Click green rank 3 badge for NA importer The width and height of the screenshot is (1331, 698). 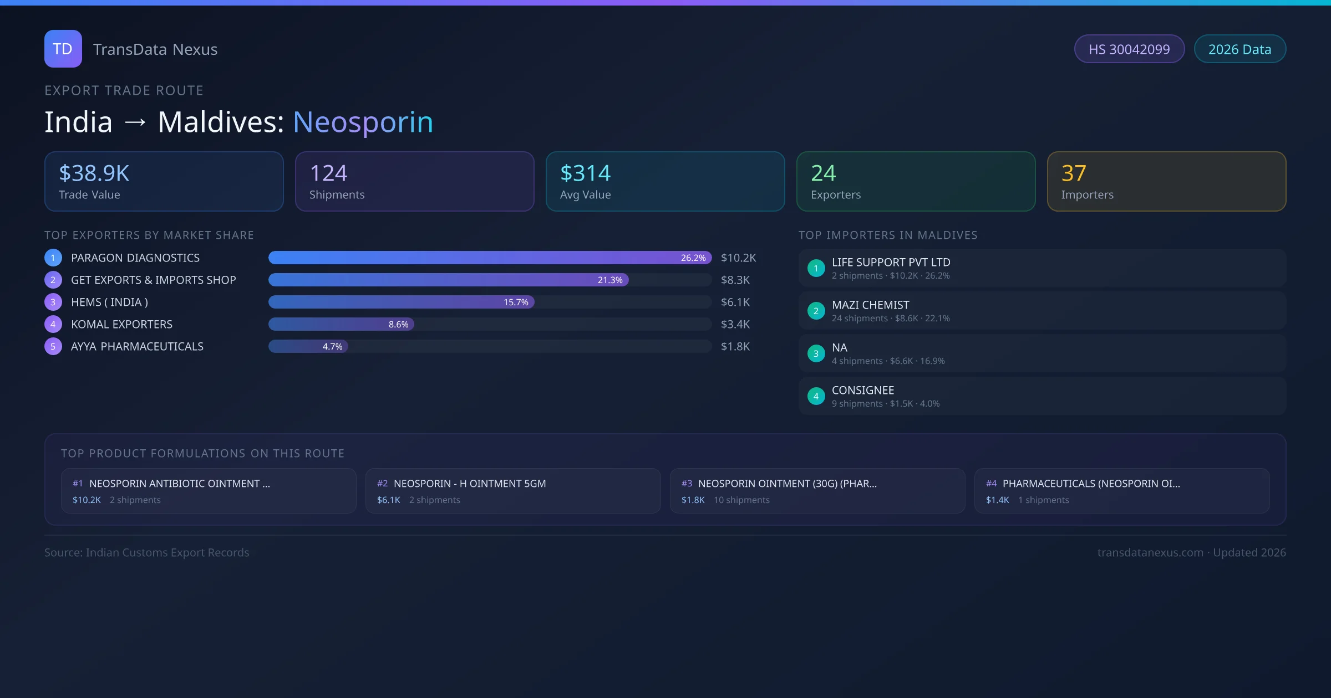tap(816, 353)
